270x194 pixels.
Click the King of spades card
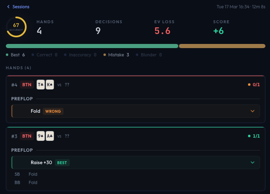point(50,85)
